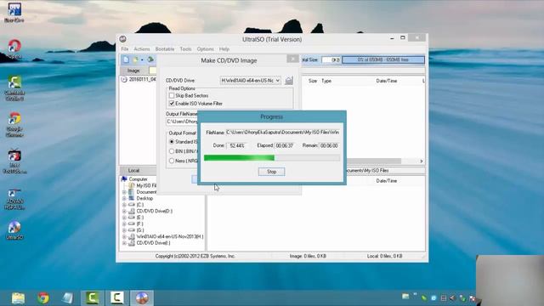Click the Type column header

coord(326,81)
